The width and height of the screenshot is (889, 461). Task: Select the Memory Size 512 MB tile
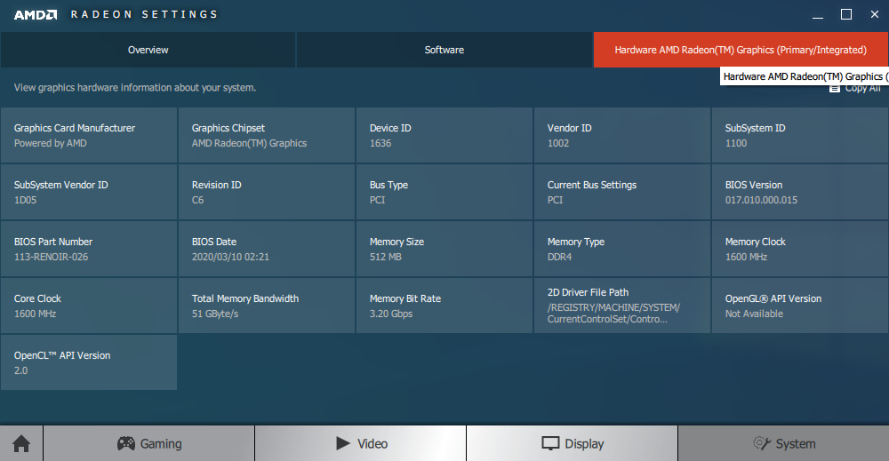444,249
